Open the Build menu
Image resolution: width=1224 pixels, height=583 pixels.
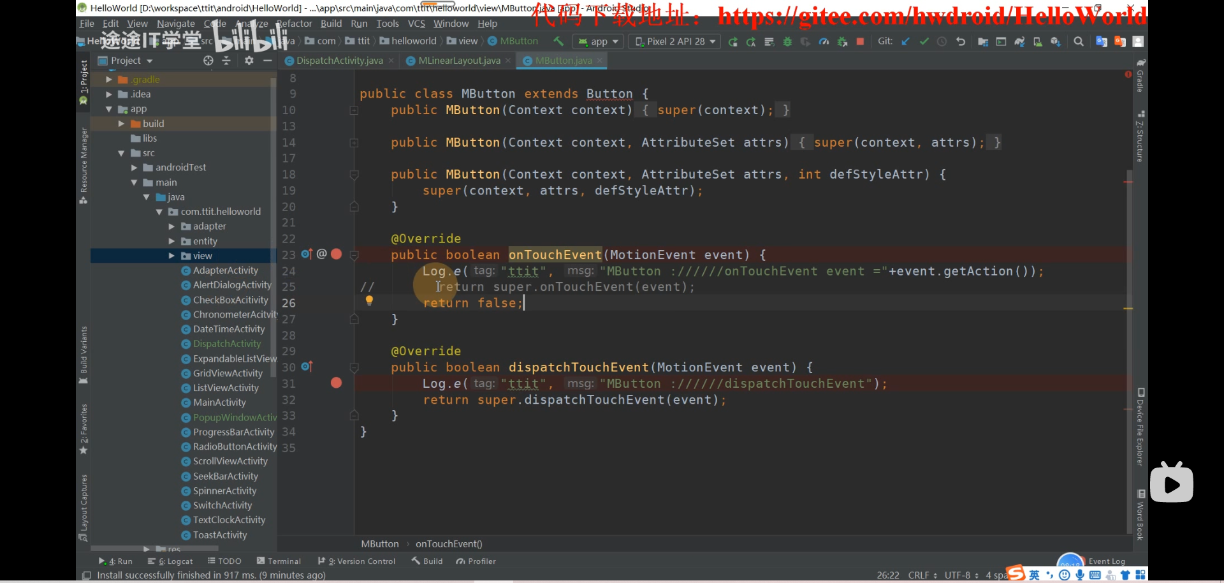click(x=331, y=24)
